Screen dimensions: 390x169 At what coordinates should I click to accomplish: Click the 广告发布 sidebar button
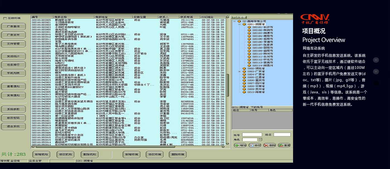click(13, 35)
